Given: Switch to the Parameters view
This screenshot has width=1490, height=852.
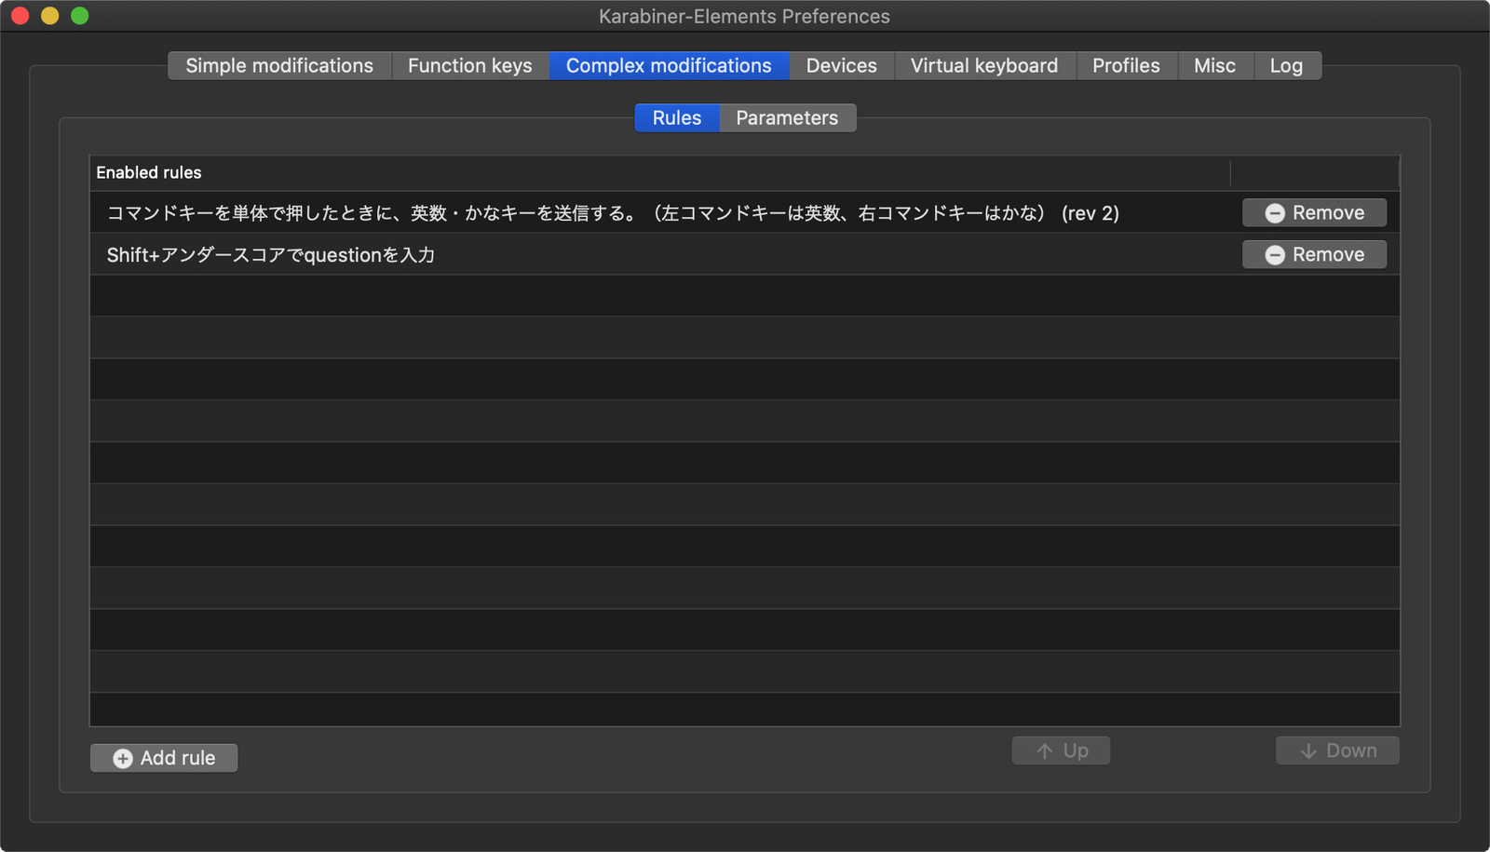Looking at the screenshot, I should (x=787, y=117).
